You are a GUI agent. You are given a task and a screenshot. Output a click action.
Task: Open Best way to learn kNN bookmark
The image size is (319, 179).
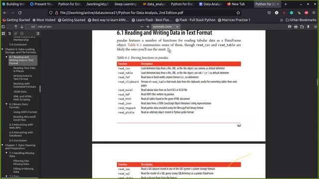tap(109, 20)
